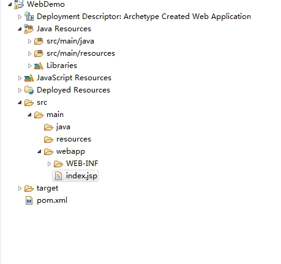Click the Libraries books icon
Screen dimensions: 281x264
39,66
